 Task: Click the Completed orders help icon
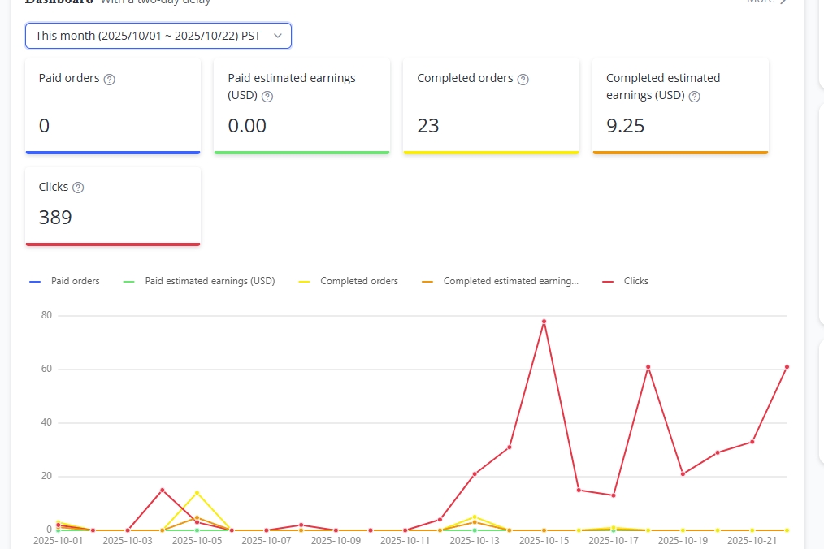tap(523, 80)
